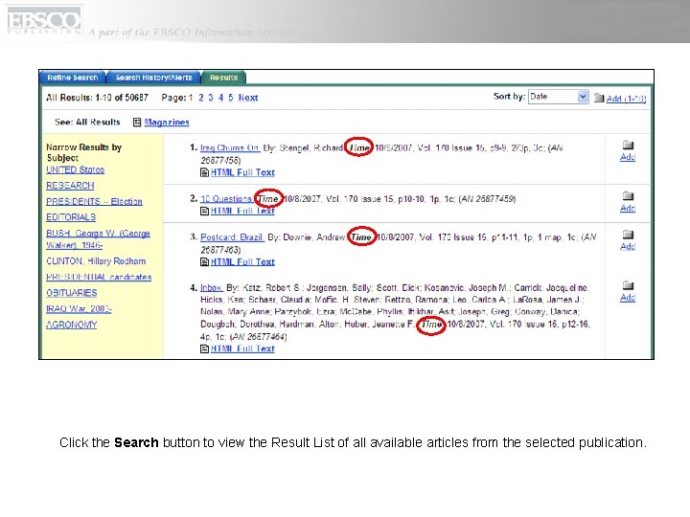Click the Next page link
This screenshot has width=690, height=517.
click(x=248, y=98)
